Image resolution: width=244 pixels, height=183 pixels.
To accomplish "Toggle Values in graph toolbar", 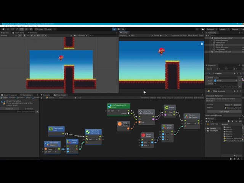I will tap(153, 98).
